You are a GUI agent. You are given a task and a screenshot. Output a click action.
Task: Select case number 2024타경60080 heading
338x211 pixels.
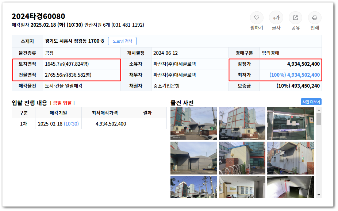tap(38, 16)
